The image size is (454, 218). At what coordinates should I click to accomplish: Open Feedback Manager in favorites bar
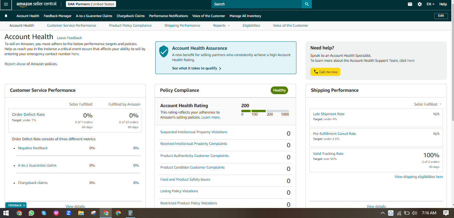(x=58, y=16)
